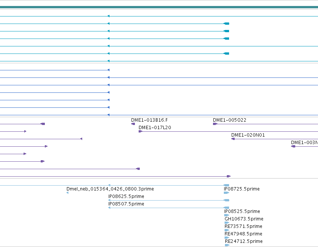Screen dimensions: 318x247
Task: Select the RE73571.5prime label
Action: point(243,226)
